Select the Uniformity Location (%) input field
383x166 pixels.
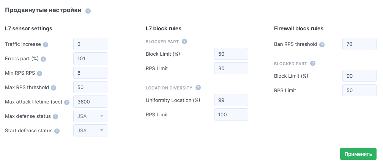[231, 100]
